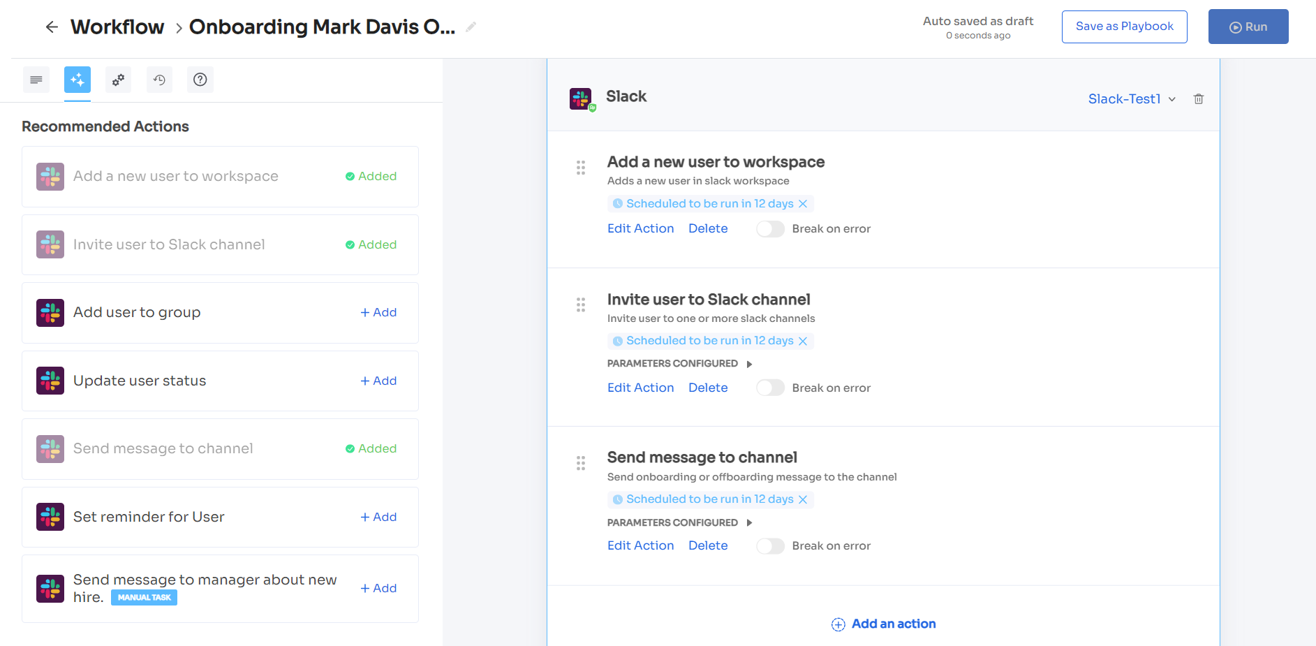Image resolution: width=1316 pixels, height=646 pixels.
Task: Click Slack icon beside Add a new user card
Action: tap(50, 177)
